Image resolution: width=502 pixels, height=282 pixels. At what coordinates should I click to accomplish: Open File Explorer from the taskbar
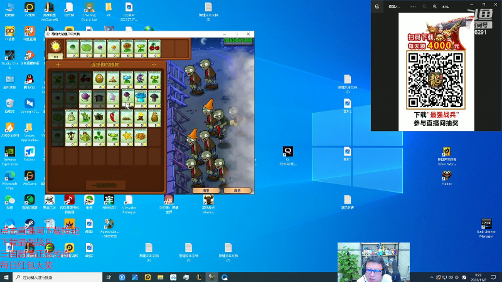pos(161,277)
